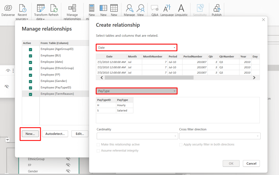Screen dimensions: 279x175
Task: Open the Language ribbon icon
Action: (167, 8)
